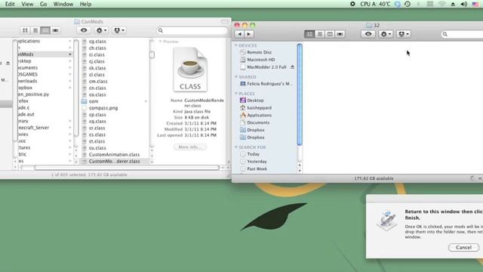Click More info button in preview
483x272 pixels.
point(189,147)
